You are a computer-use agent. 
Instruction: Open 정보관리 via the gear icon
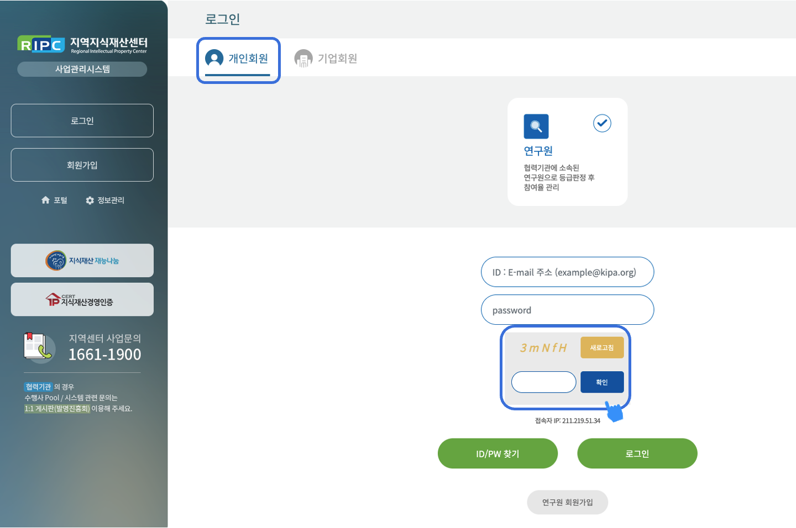pos(90,200)
